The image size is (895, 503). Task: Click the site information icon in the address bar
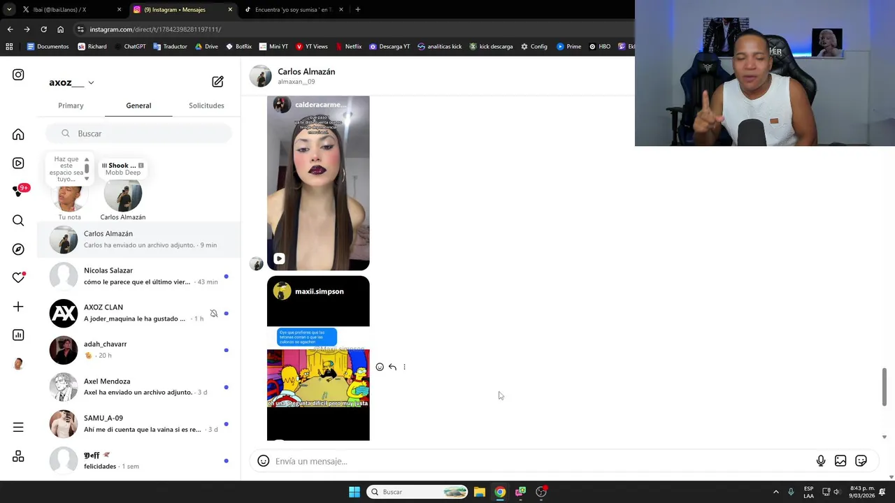[x=80, y=29]
